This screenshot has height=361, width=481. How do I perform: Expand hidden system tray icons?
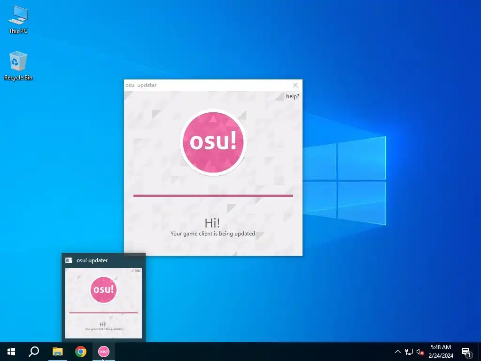tap(397, 352)
